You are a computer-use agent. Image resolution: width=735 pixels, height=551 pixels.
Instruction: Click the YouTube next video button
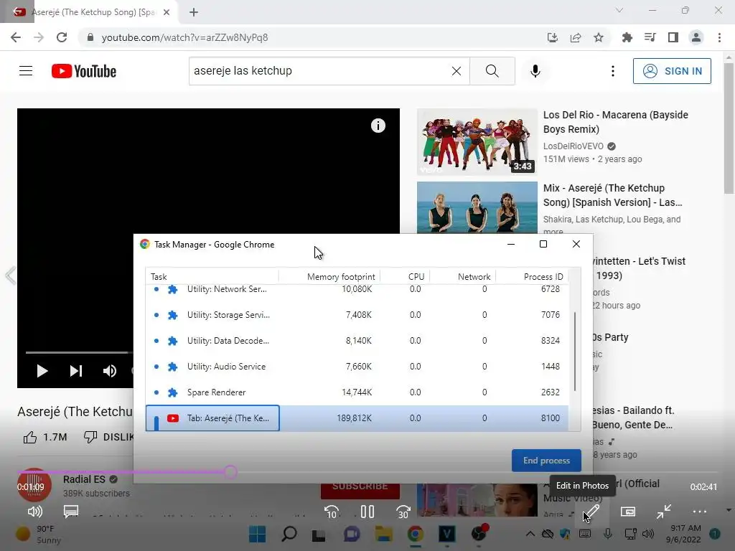tap(76, 371)
